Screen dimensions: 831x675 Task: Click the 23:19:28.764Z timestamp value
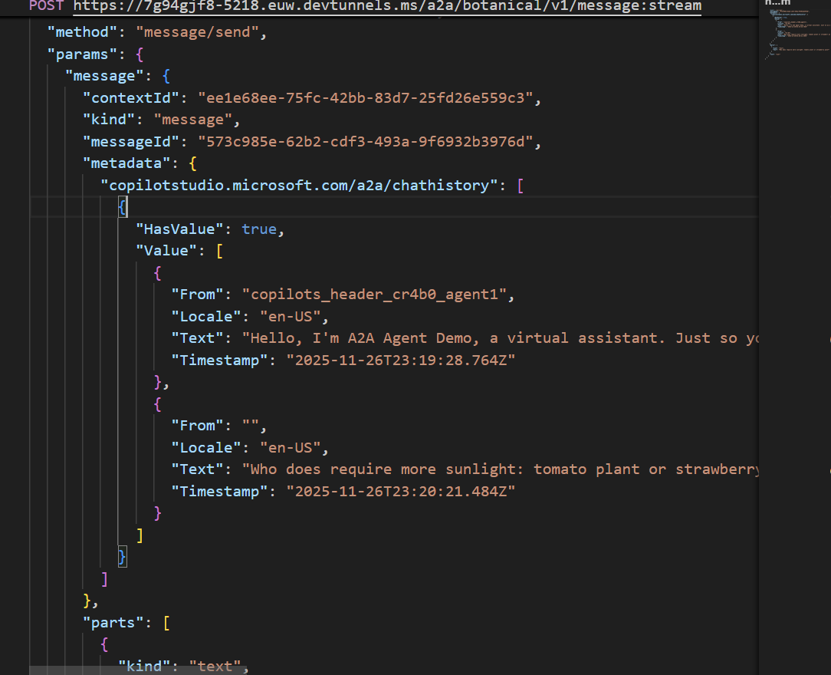pos(400,360)
